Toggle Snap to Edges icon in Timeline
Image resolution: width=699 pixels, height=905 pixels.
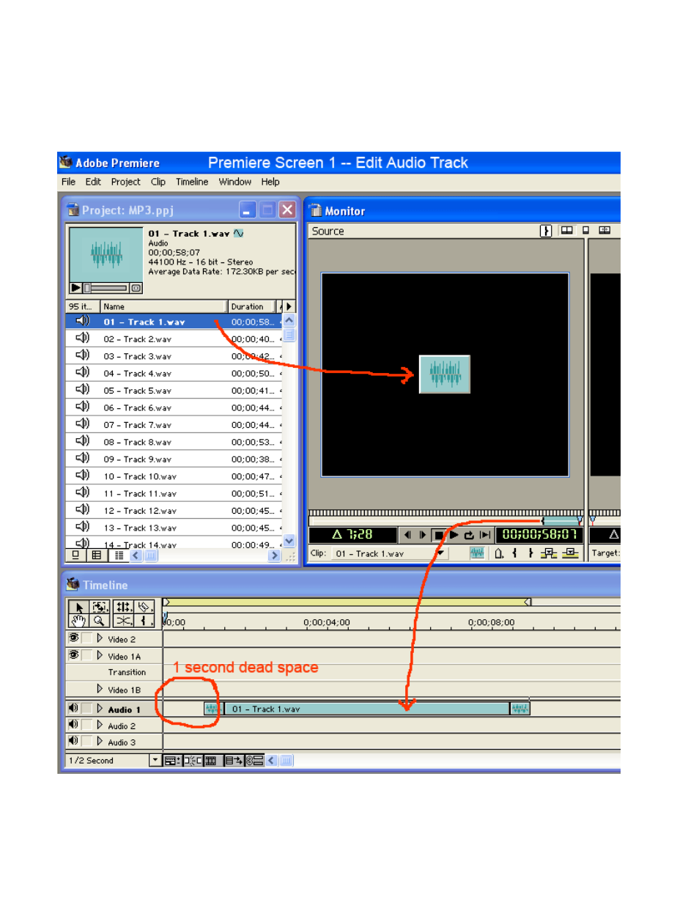[x=192, y=761]
